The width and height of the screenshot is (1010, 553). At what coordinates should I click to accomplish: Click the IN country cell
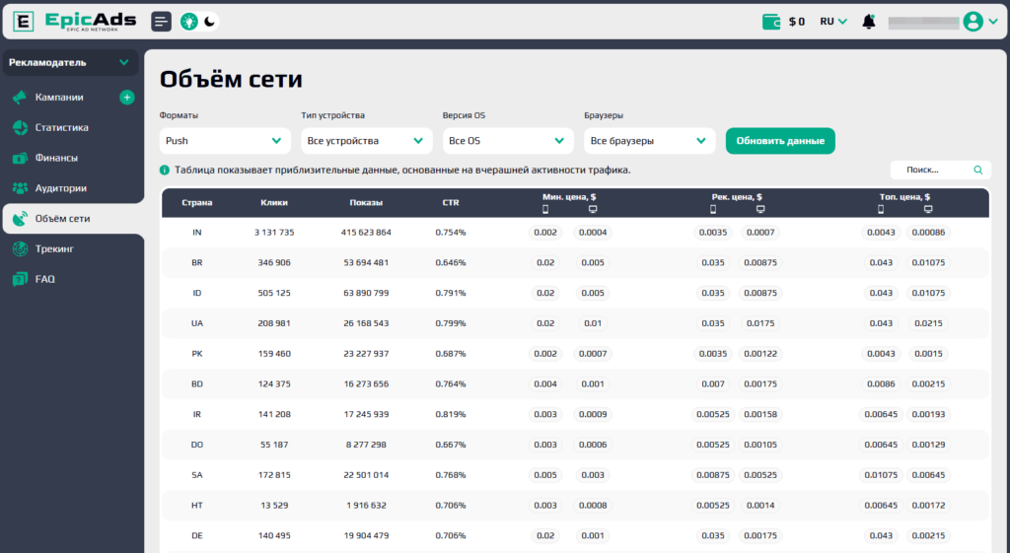[197, 233]
